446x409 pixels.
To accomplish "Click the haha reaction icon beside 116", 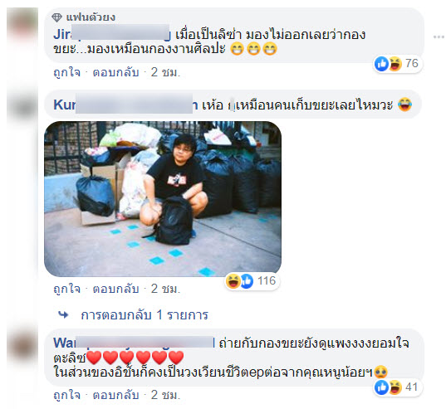I will coord(233,281).
